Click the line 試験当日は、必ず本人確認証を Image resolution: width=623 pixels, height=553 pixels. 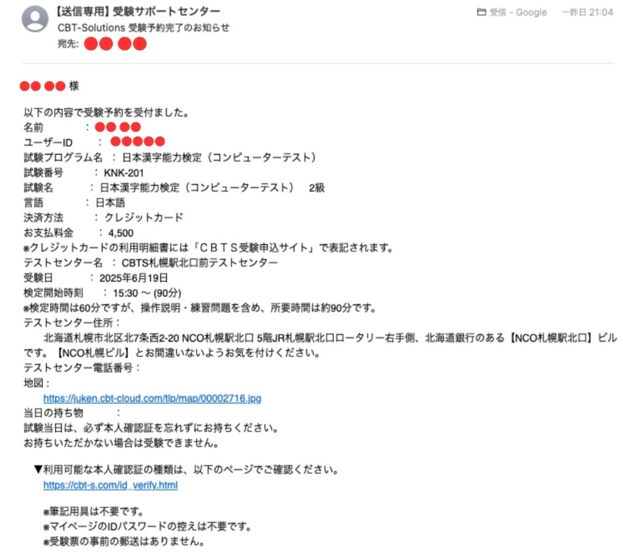(151, 428)
